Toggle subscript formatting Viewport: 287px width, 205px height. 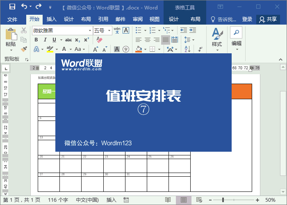(77, 40)
